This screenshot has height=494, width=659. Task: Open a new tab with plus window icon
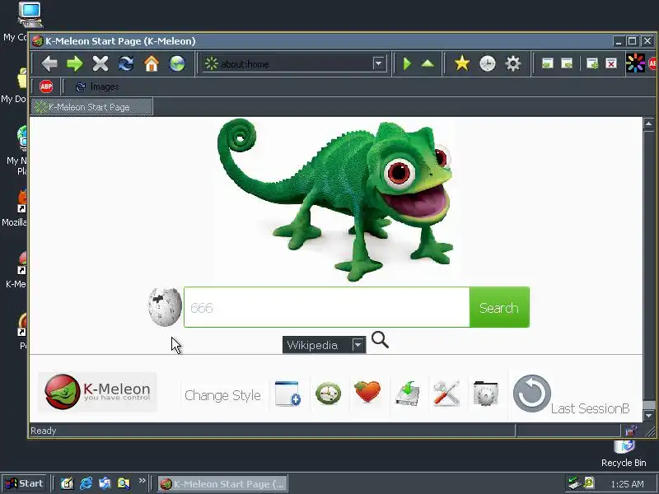tap(592, 64)
